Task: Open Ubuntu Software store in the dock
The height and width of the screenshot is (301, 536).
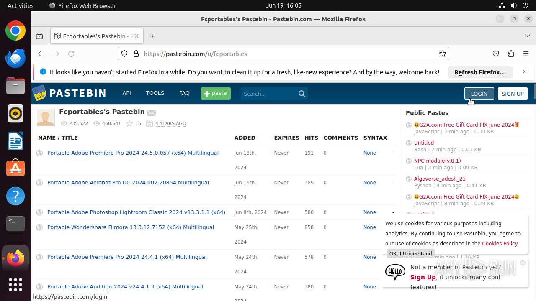Action: coord(15,168)
